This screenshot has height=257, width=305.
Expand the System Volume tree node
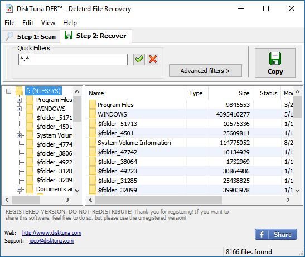(x=19, y=135)
